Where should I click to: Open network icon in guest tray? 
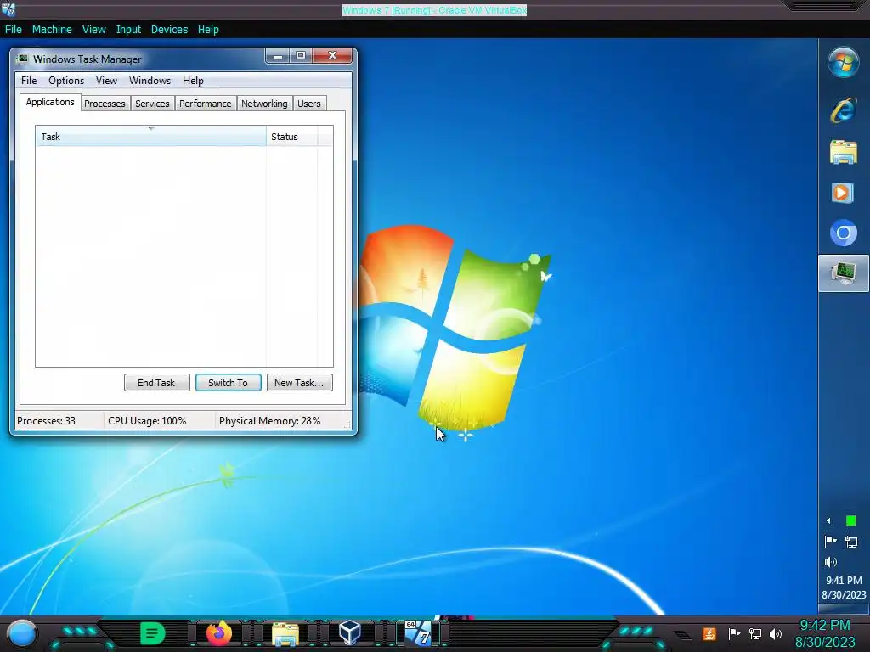coord(851,542)
